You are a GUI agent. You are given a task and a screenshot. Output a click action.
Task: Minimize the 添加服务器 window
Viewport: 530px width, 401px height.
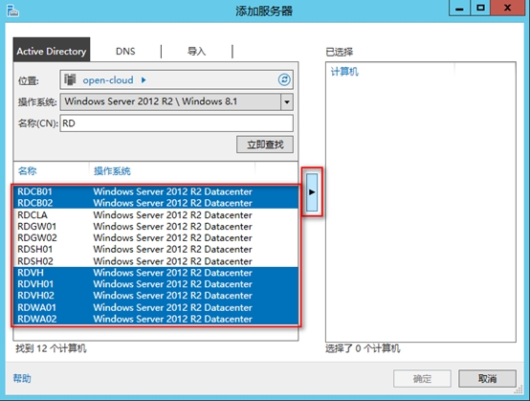point(459,8)
